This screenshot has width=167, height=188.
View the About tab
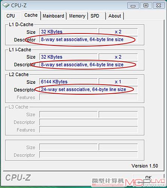(x=115, y=16)
